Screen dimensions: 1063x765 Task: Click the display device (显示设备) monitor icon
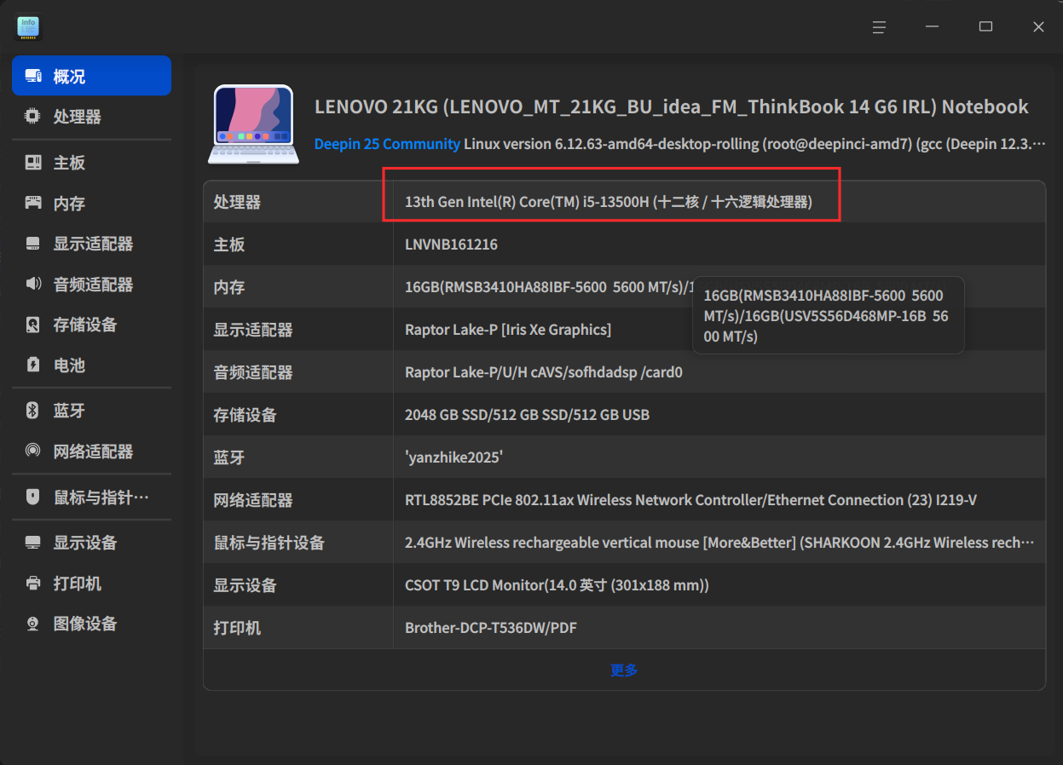33,543
